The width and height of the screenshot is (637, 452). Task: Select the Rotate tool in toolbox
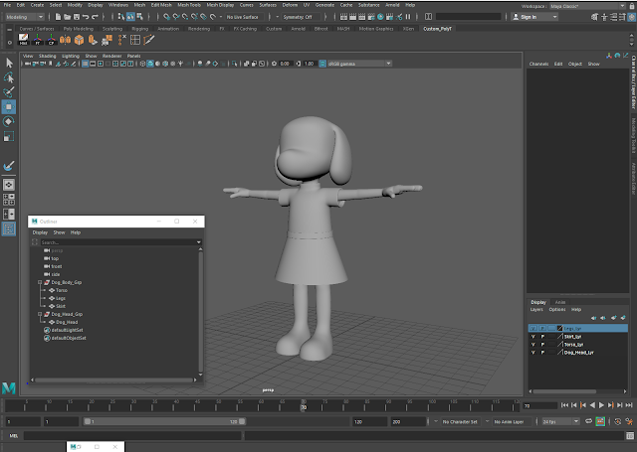pyautogui.click(x=9, y=121)
